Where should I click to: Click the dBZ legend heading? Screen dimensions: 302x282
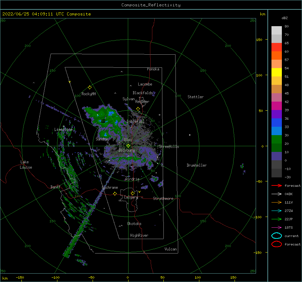pos(285,18)
